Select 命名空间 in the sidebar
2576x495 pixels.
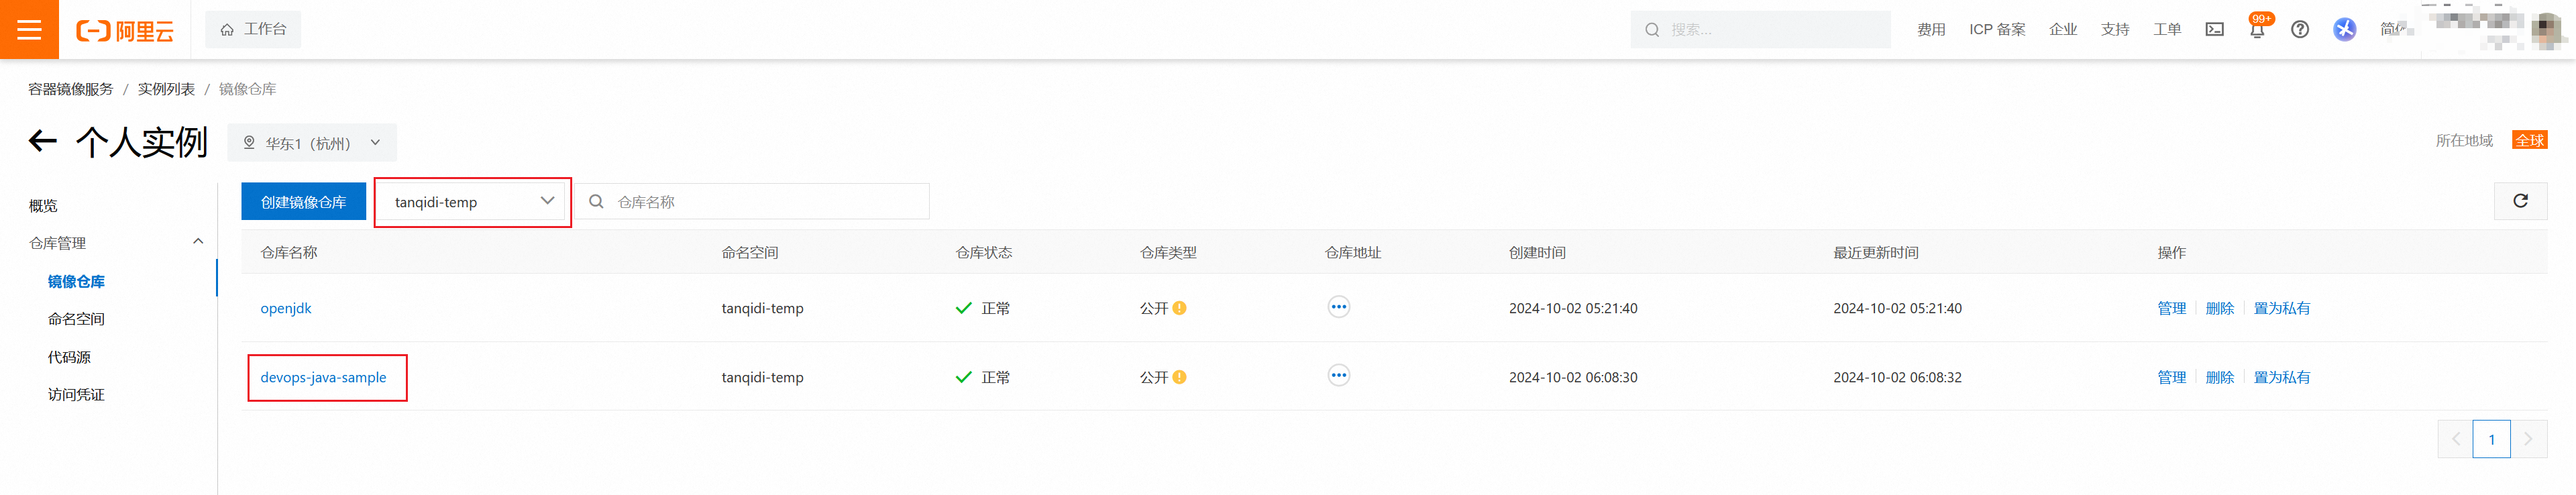pos(76,319)
